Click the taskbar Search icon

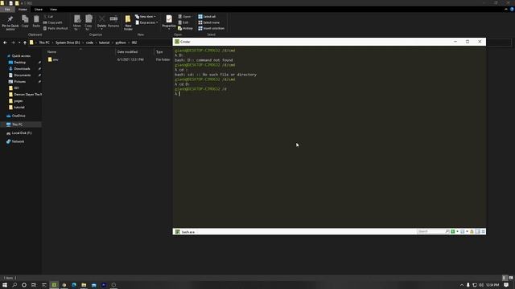click(x=14, y=285)
